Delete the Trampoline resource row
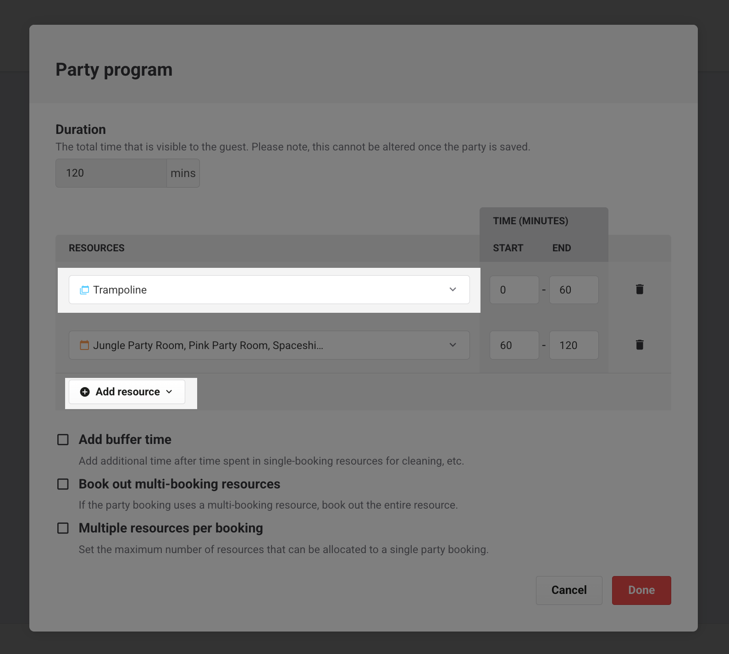 point(640,289)
